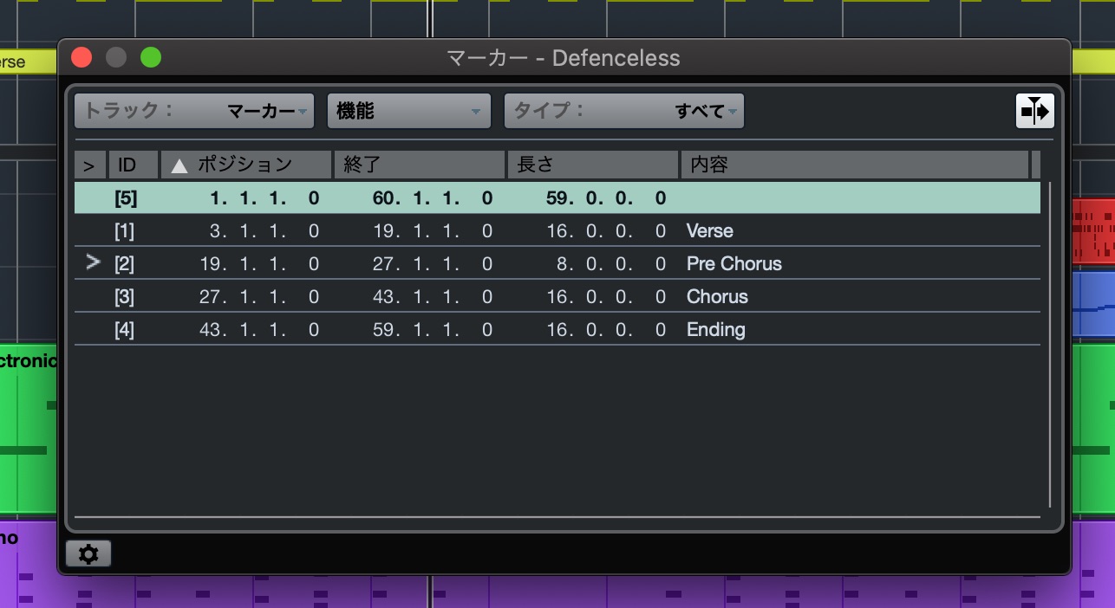Click the マーカー - Defenceless title bar
This screenshot has height=608, width=1115.
tap(564, 58)
